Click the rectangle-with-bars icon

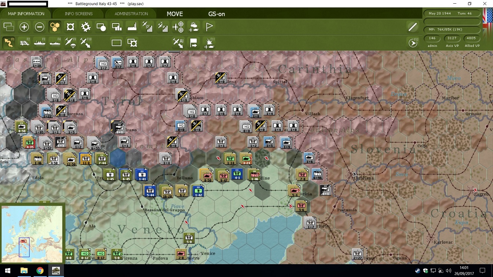pyautogui.click(x=117, y=27)
